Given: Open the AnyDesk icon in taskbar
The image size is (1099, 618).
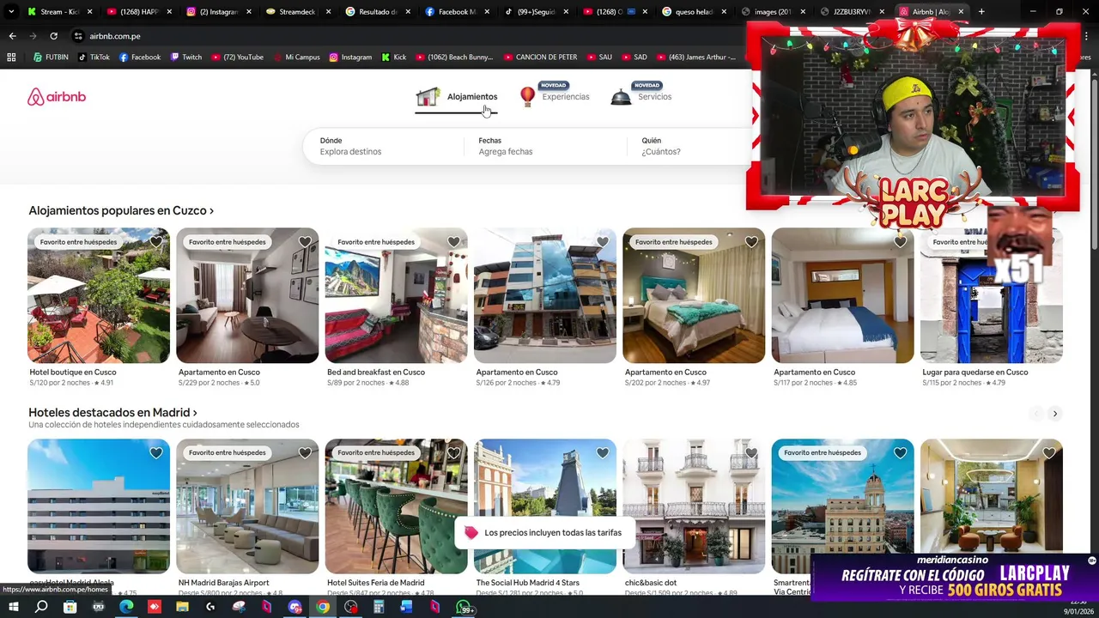Looking at the screenshot, I should click(x=155, y=608).
